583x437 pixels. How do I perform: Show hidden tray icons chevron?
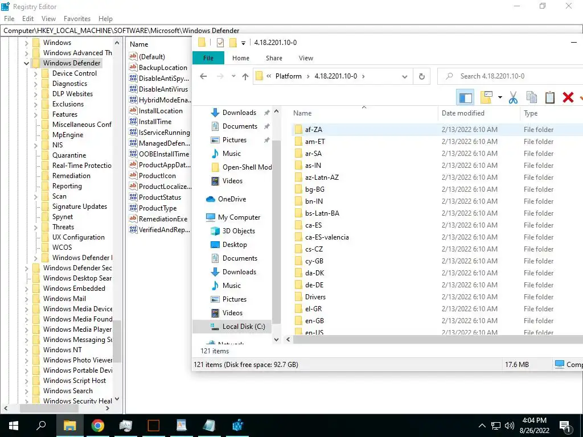click(482, 426)
